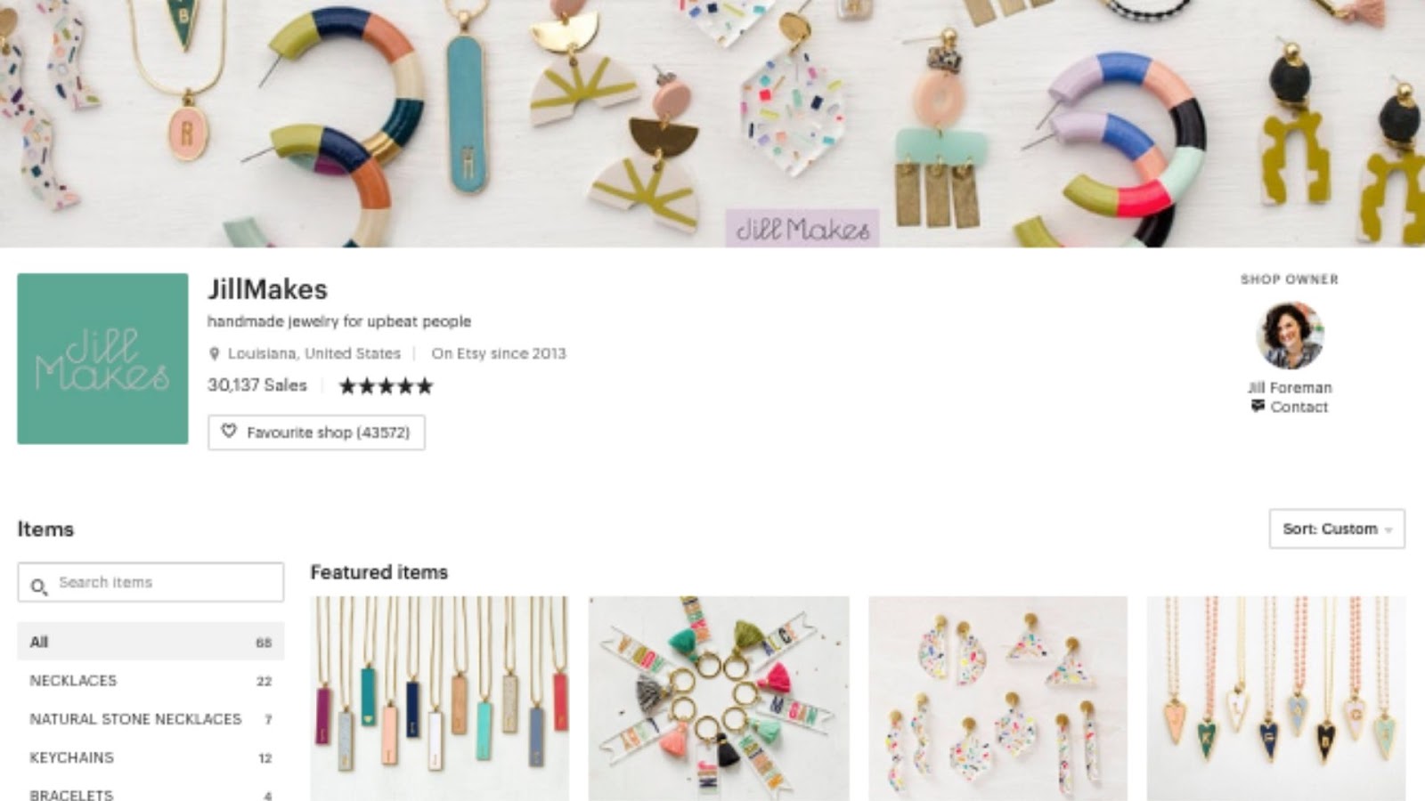Click the Favourite shop button
The image size is (1425, 801).
tap(316, 432)
